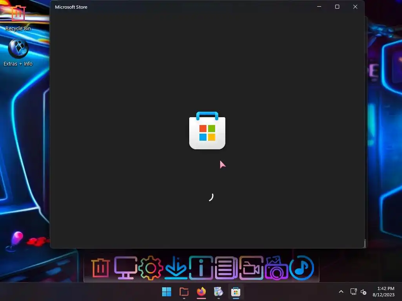Select the Microsoft Store taskbar icon

pyautogui.click(x=236, y=292)
